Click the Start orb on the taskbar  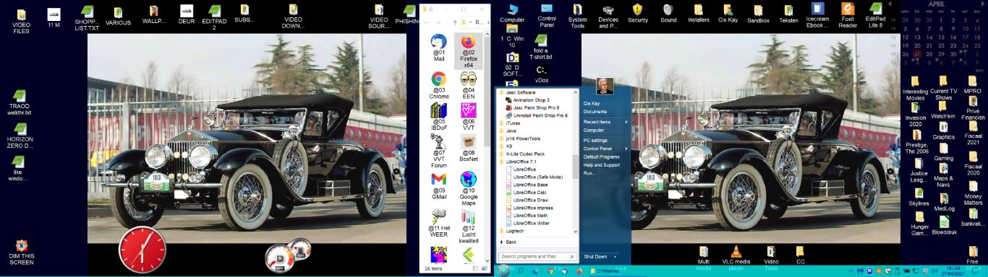point(503,271)
